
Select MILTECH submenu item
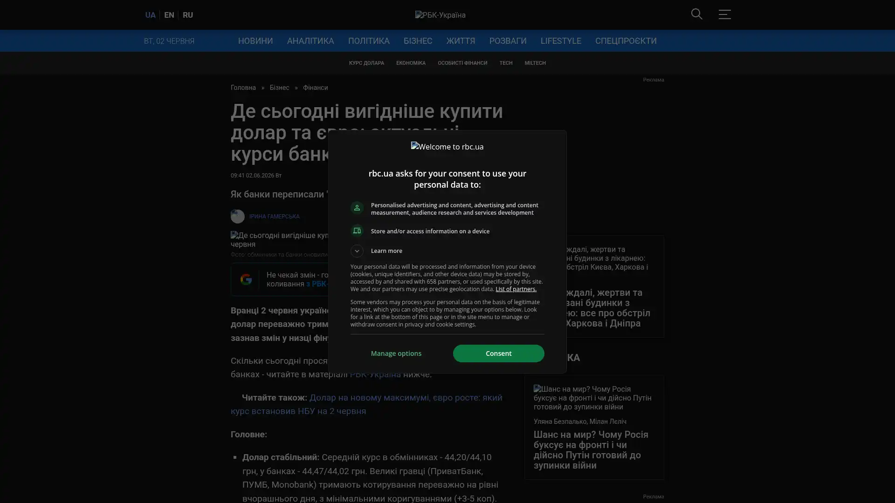535,63
